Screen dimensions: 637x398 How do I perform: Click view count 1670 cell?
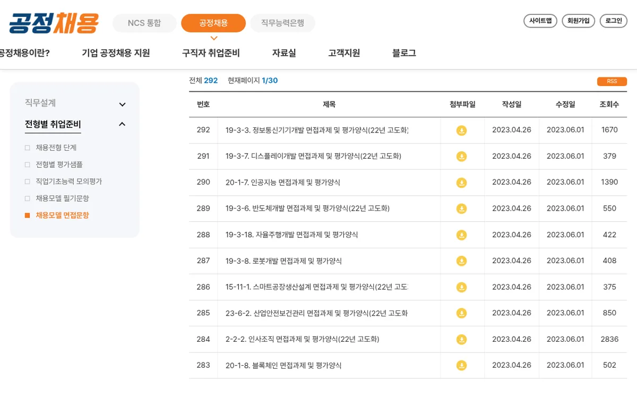[609, 130]
